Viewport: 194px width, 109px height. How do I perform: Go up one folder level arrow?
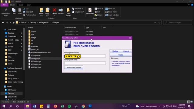tap(14, 23)
